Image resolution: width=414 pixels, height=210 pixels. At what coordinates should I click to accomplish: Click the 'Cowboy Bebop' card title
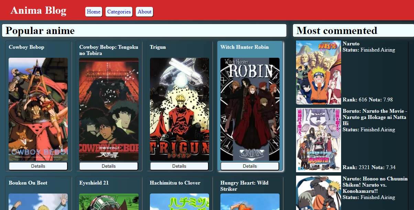tap(26, 47)
